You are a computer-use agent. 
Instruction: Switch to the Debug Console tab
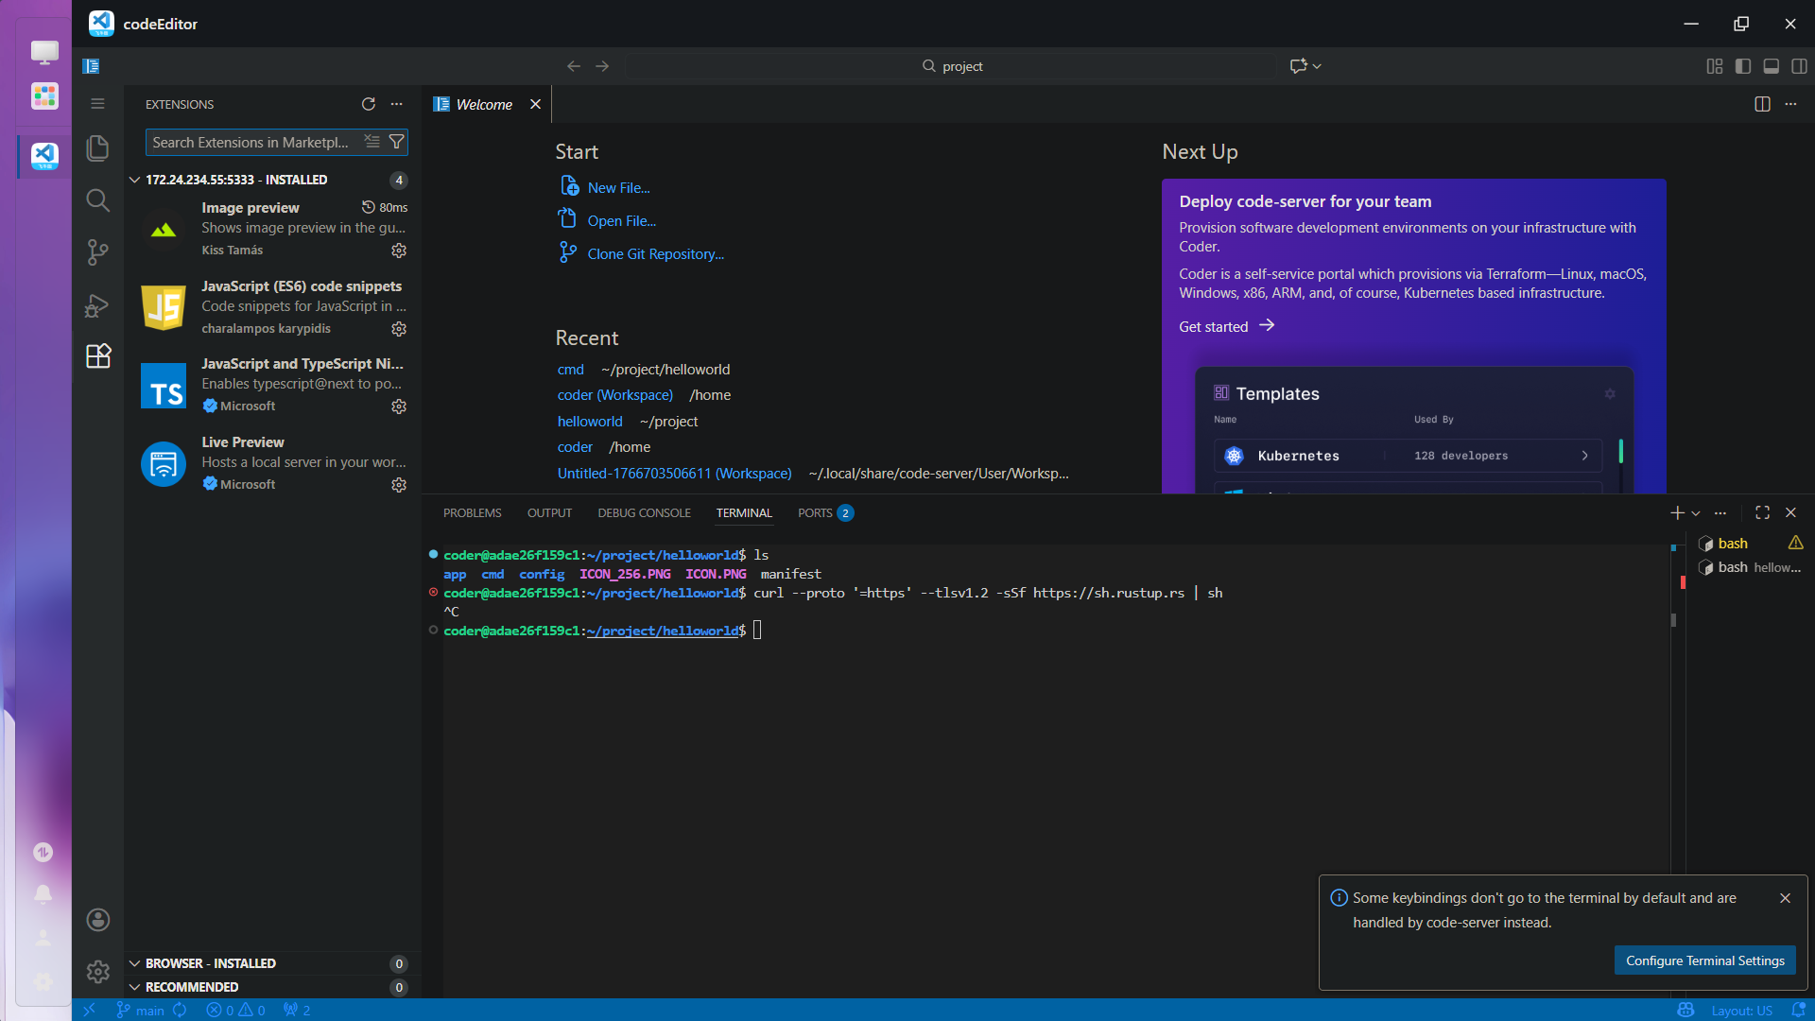[x=644, y=513]
